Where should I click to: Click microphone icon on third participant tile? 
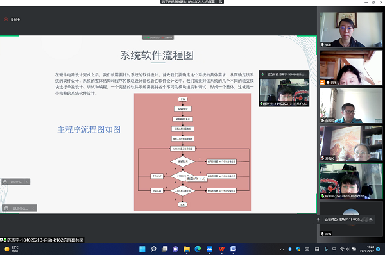click(323, 120)
